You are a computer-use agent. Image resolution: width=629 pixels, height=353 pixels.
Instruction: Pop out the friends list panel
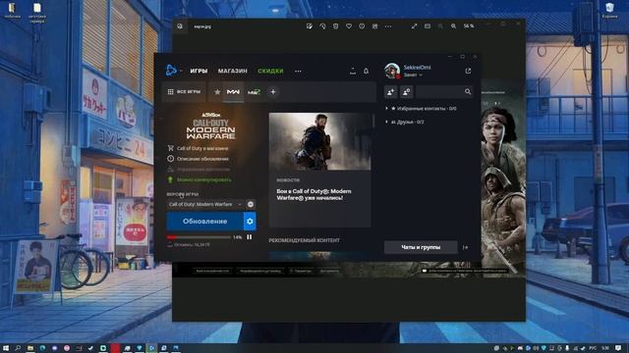(x=468, y=71)
